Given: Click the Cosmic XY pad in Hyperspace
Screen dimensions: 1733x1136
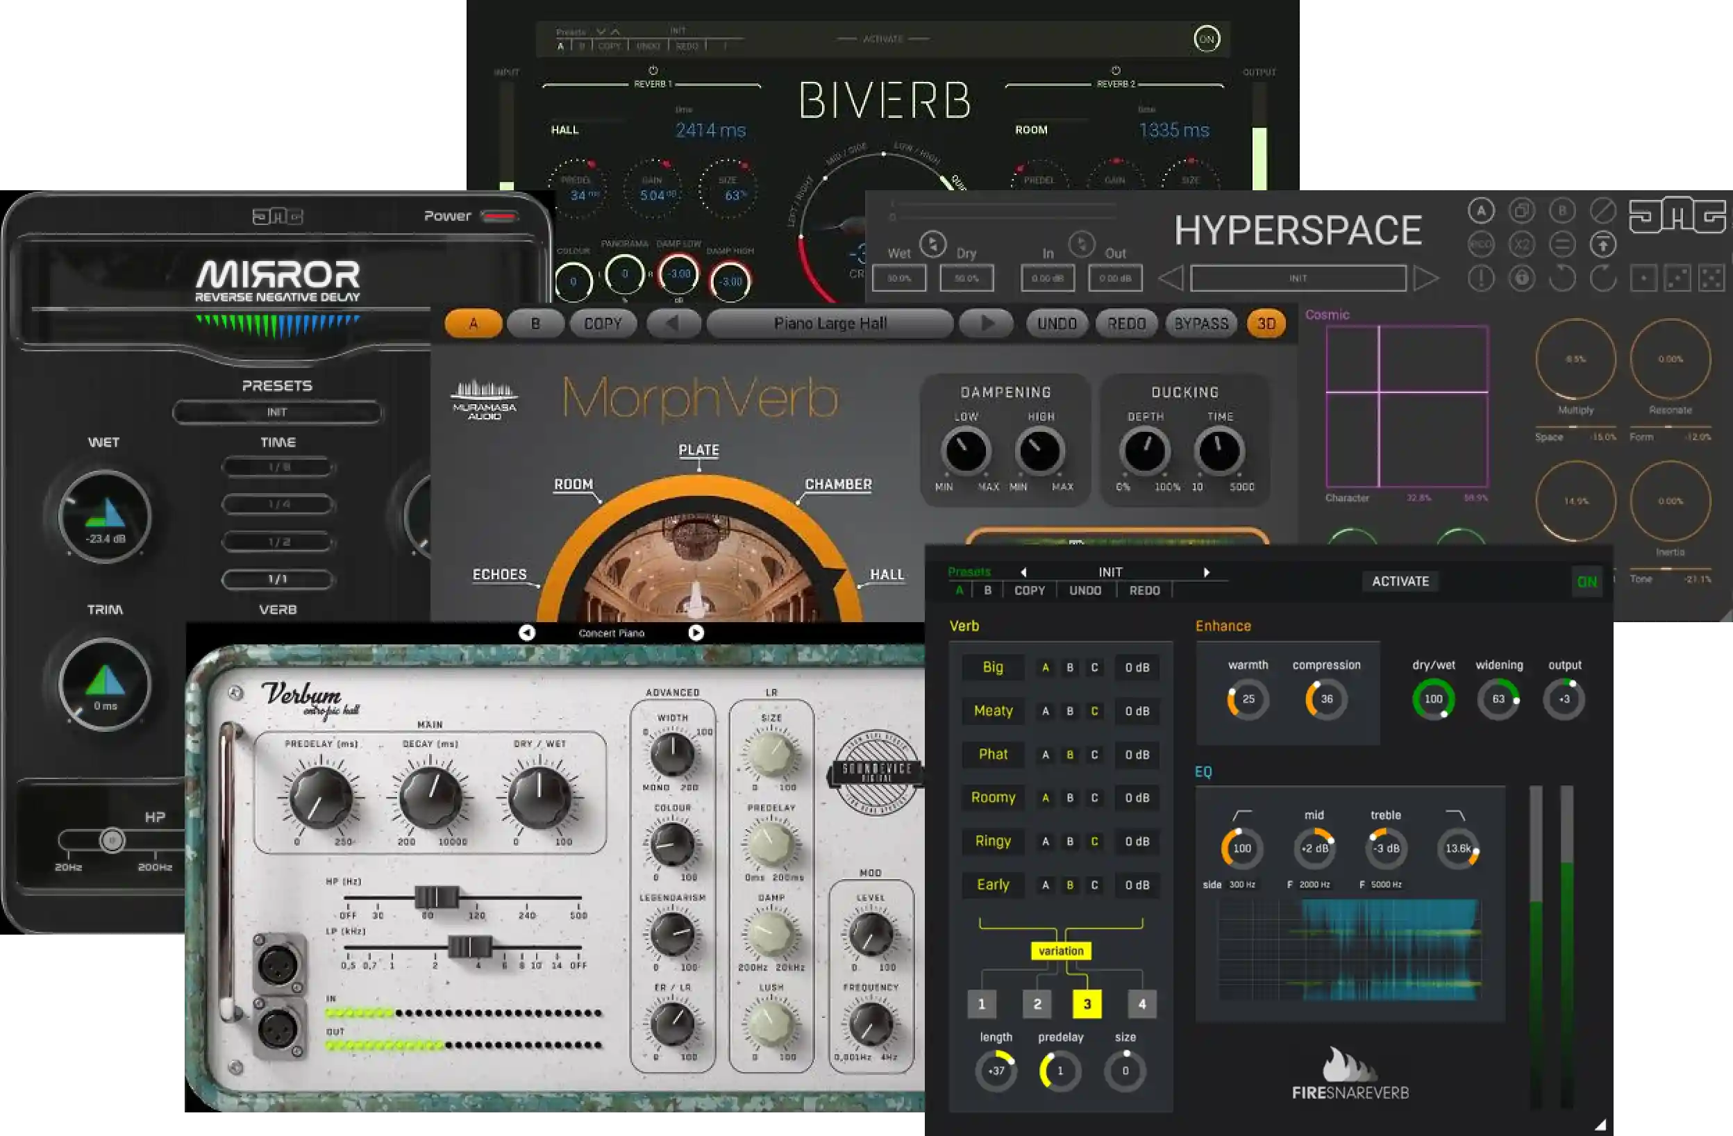Looking at the screenshot, I should [x=1407, y=406].
